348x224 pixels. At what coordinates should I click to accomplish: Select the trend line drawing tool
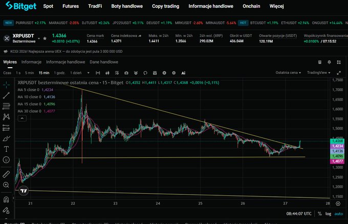(6, 95)
